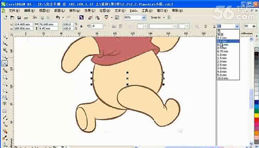This screenshot has height=148, width=259.
Task: Open the Table menu
Action: coord(133,11)
